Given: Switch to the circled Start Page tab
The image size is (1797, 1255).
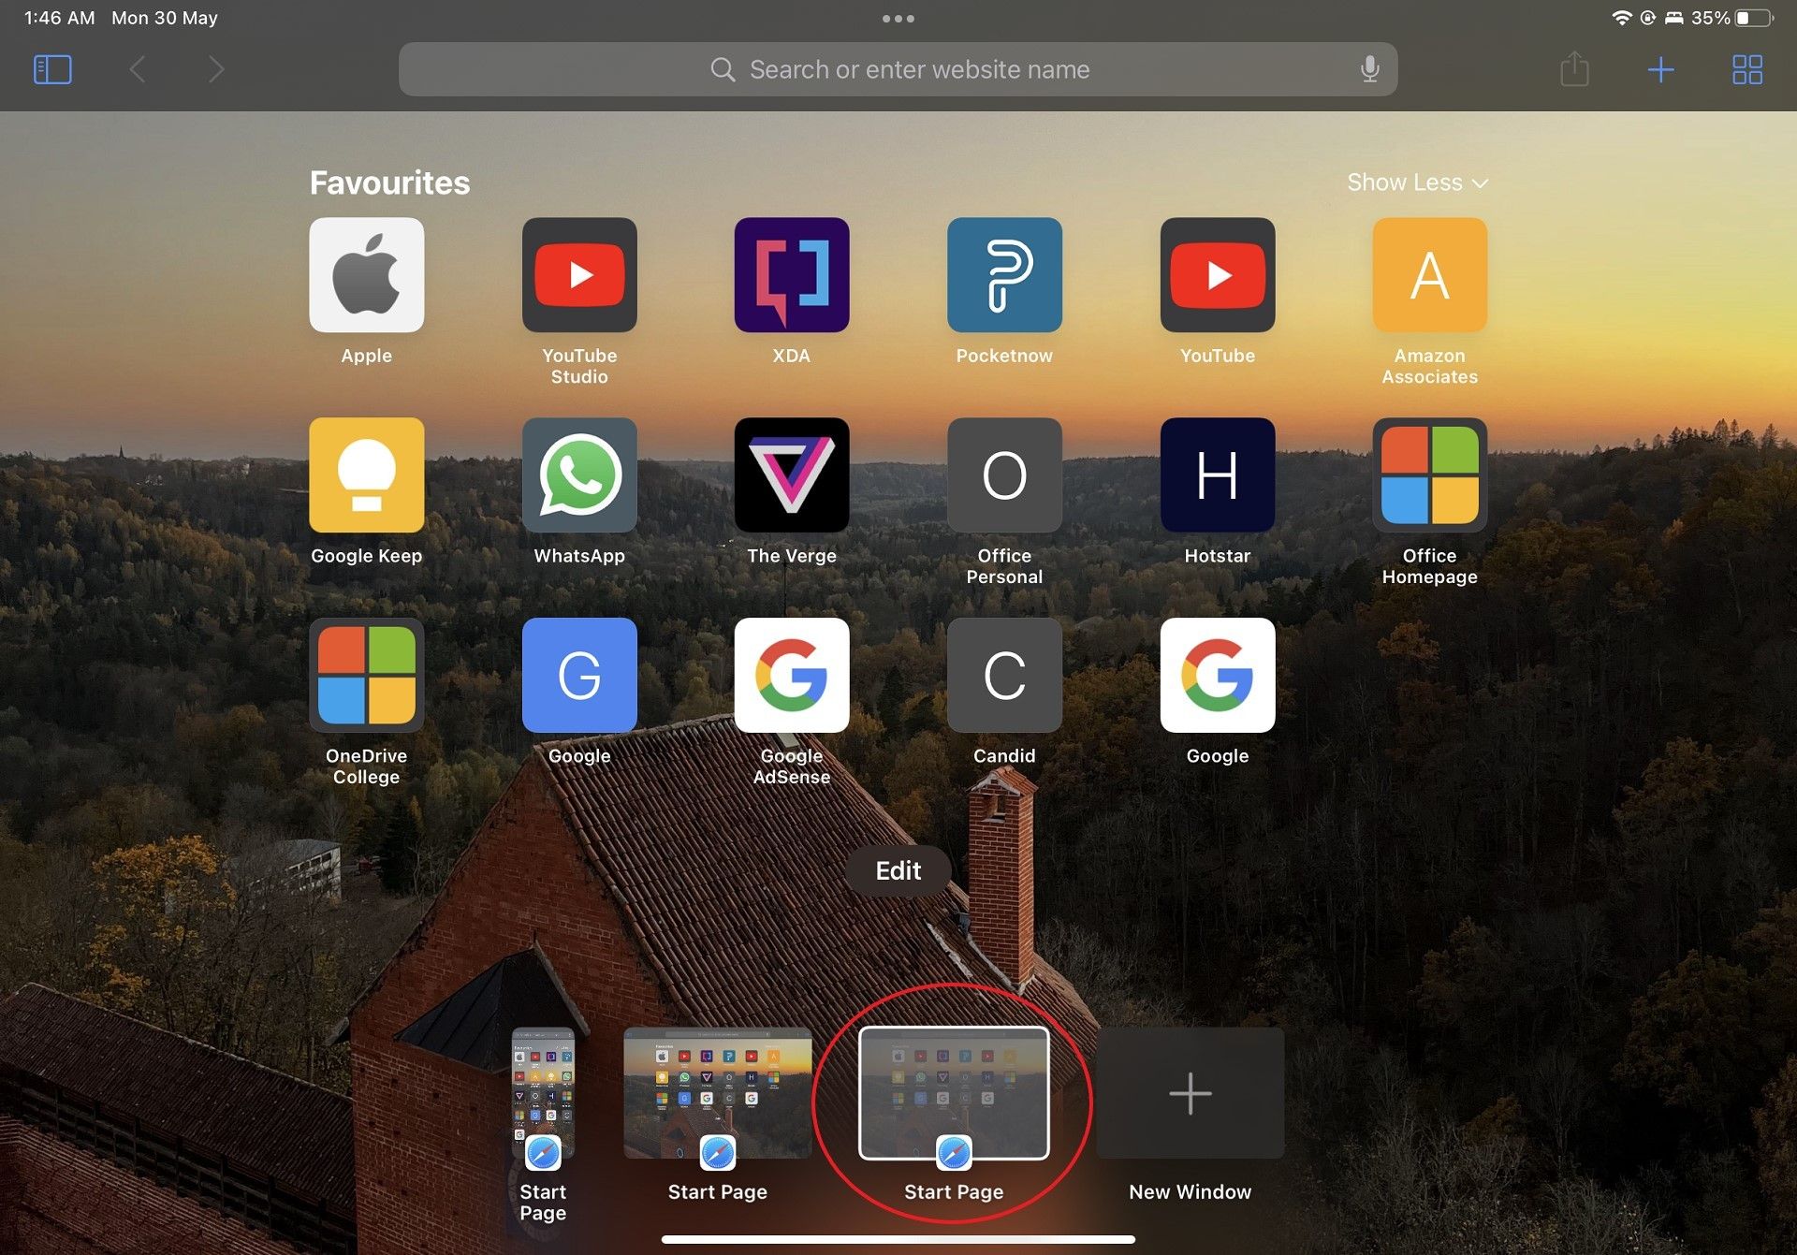Looking at the screenshot, I should [x=954, y=1093].
